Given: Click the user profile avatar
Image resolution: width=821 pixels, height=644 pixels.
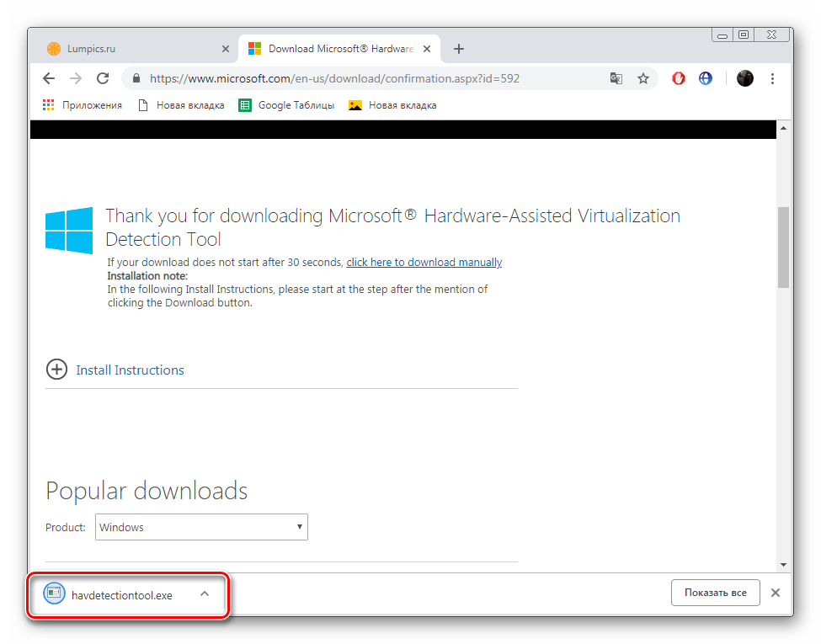Looking at the screenshot, I should [x=744, y=78].
